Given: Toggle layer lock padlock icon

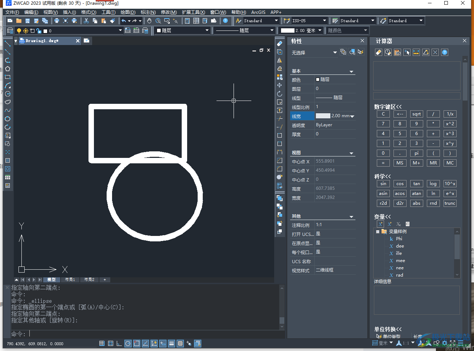Looking at the screenshot, I should click(39, 31).
